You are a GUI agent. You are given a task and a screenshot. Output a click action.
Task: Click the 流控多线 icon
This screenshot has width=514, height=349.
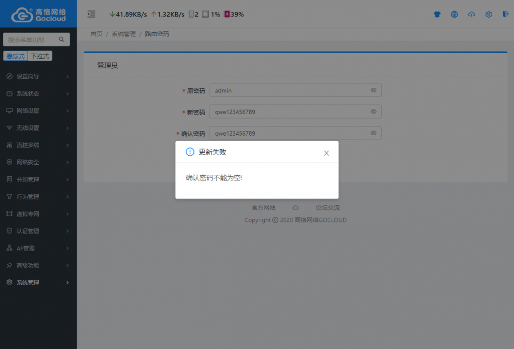(10, 145)
